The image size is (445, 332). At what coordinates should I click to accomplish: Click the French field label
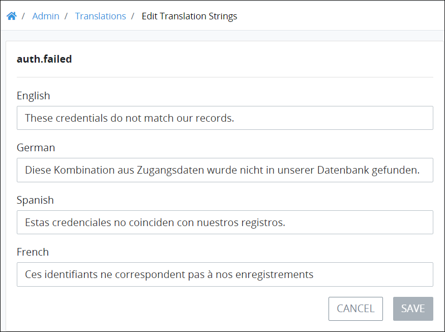click(x=33, y=252)
